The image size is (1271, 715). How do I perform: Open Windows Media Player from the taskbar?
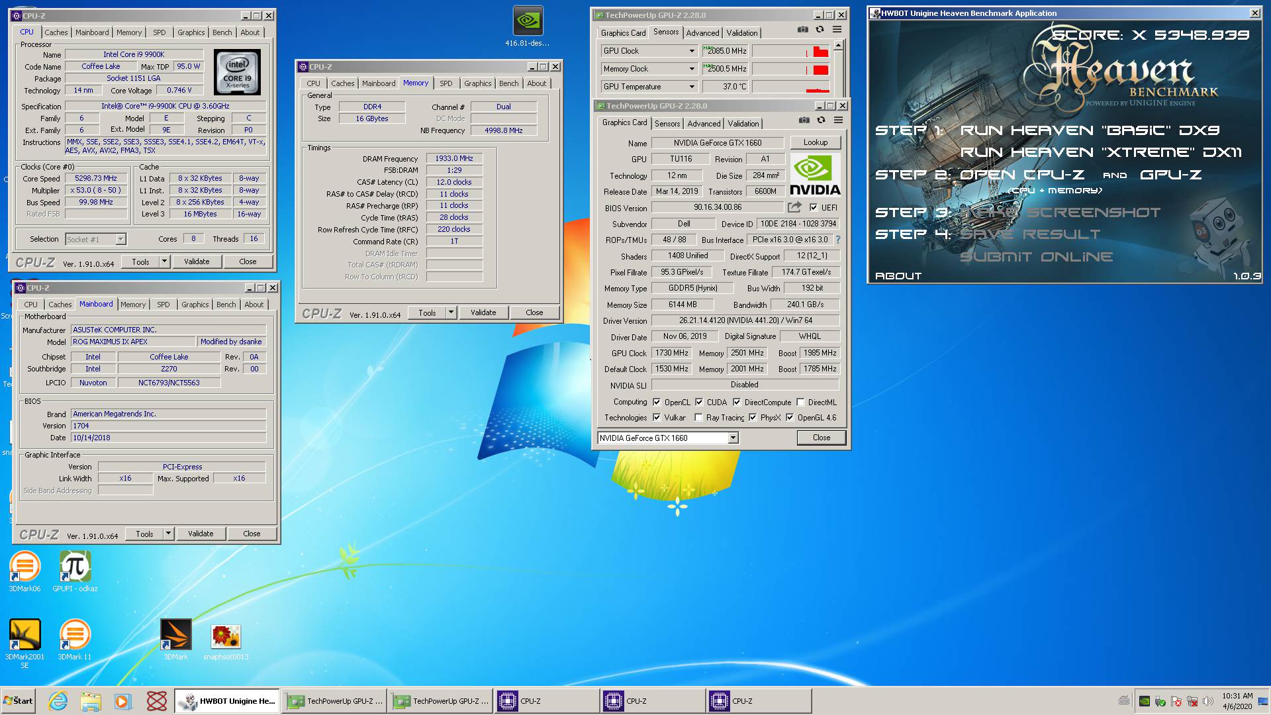click(x=123, y=701)
